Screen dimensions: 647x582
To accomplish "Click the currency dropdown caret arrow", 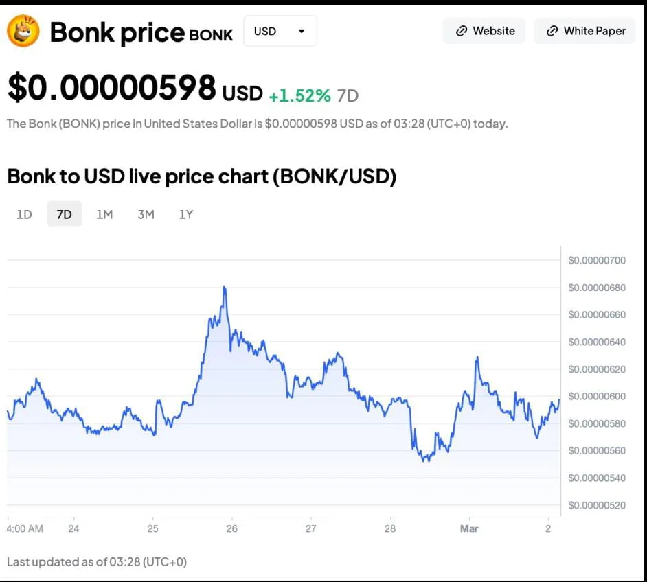I will [301, 31].
